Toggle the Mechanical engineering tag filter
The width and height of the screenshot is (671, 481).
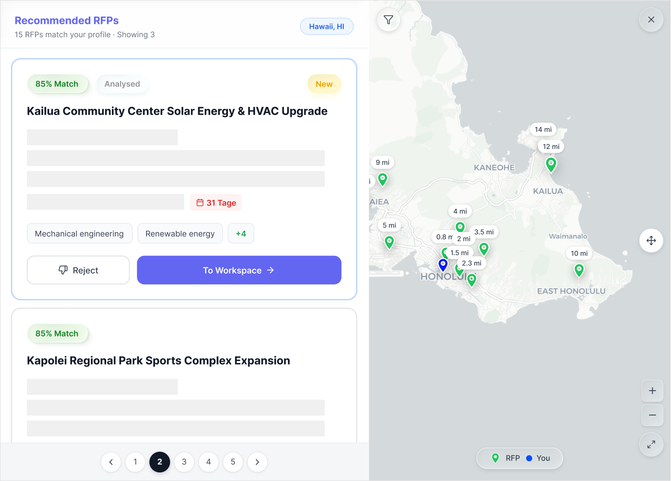[79, 233]
